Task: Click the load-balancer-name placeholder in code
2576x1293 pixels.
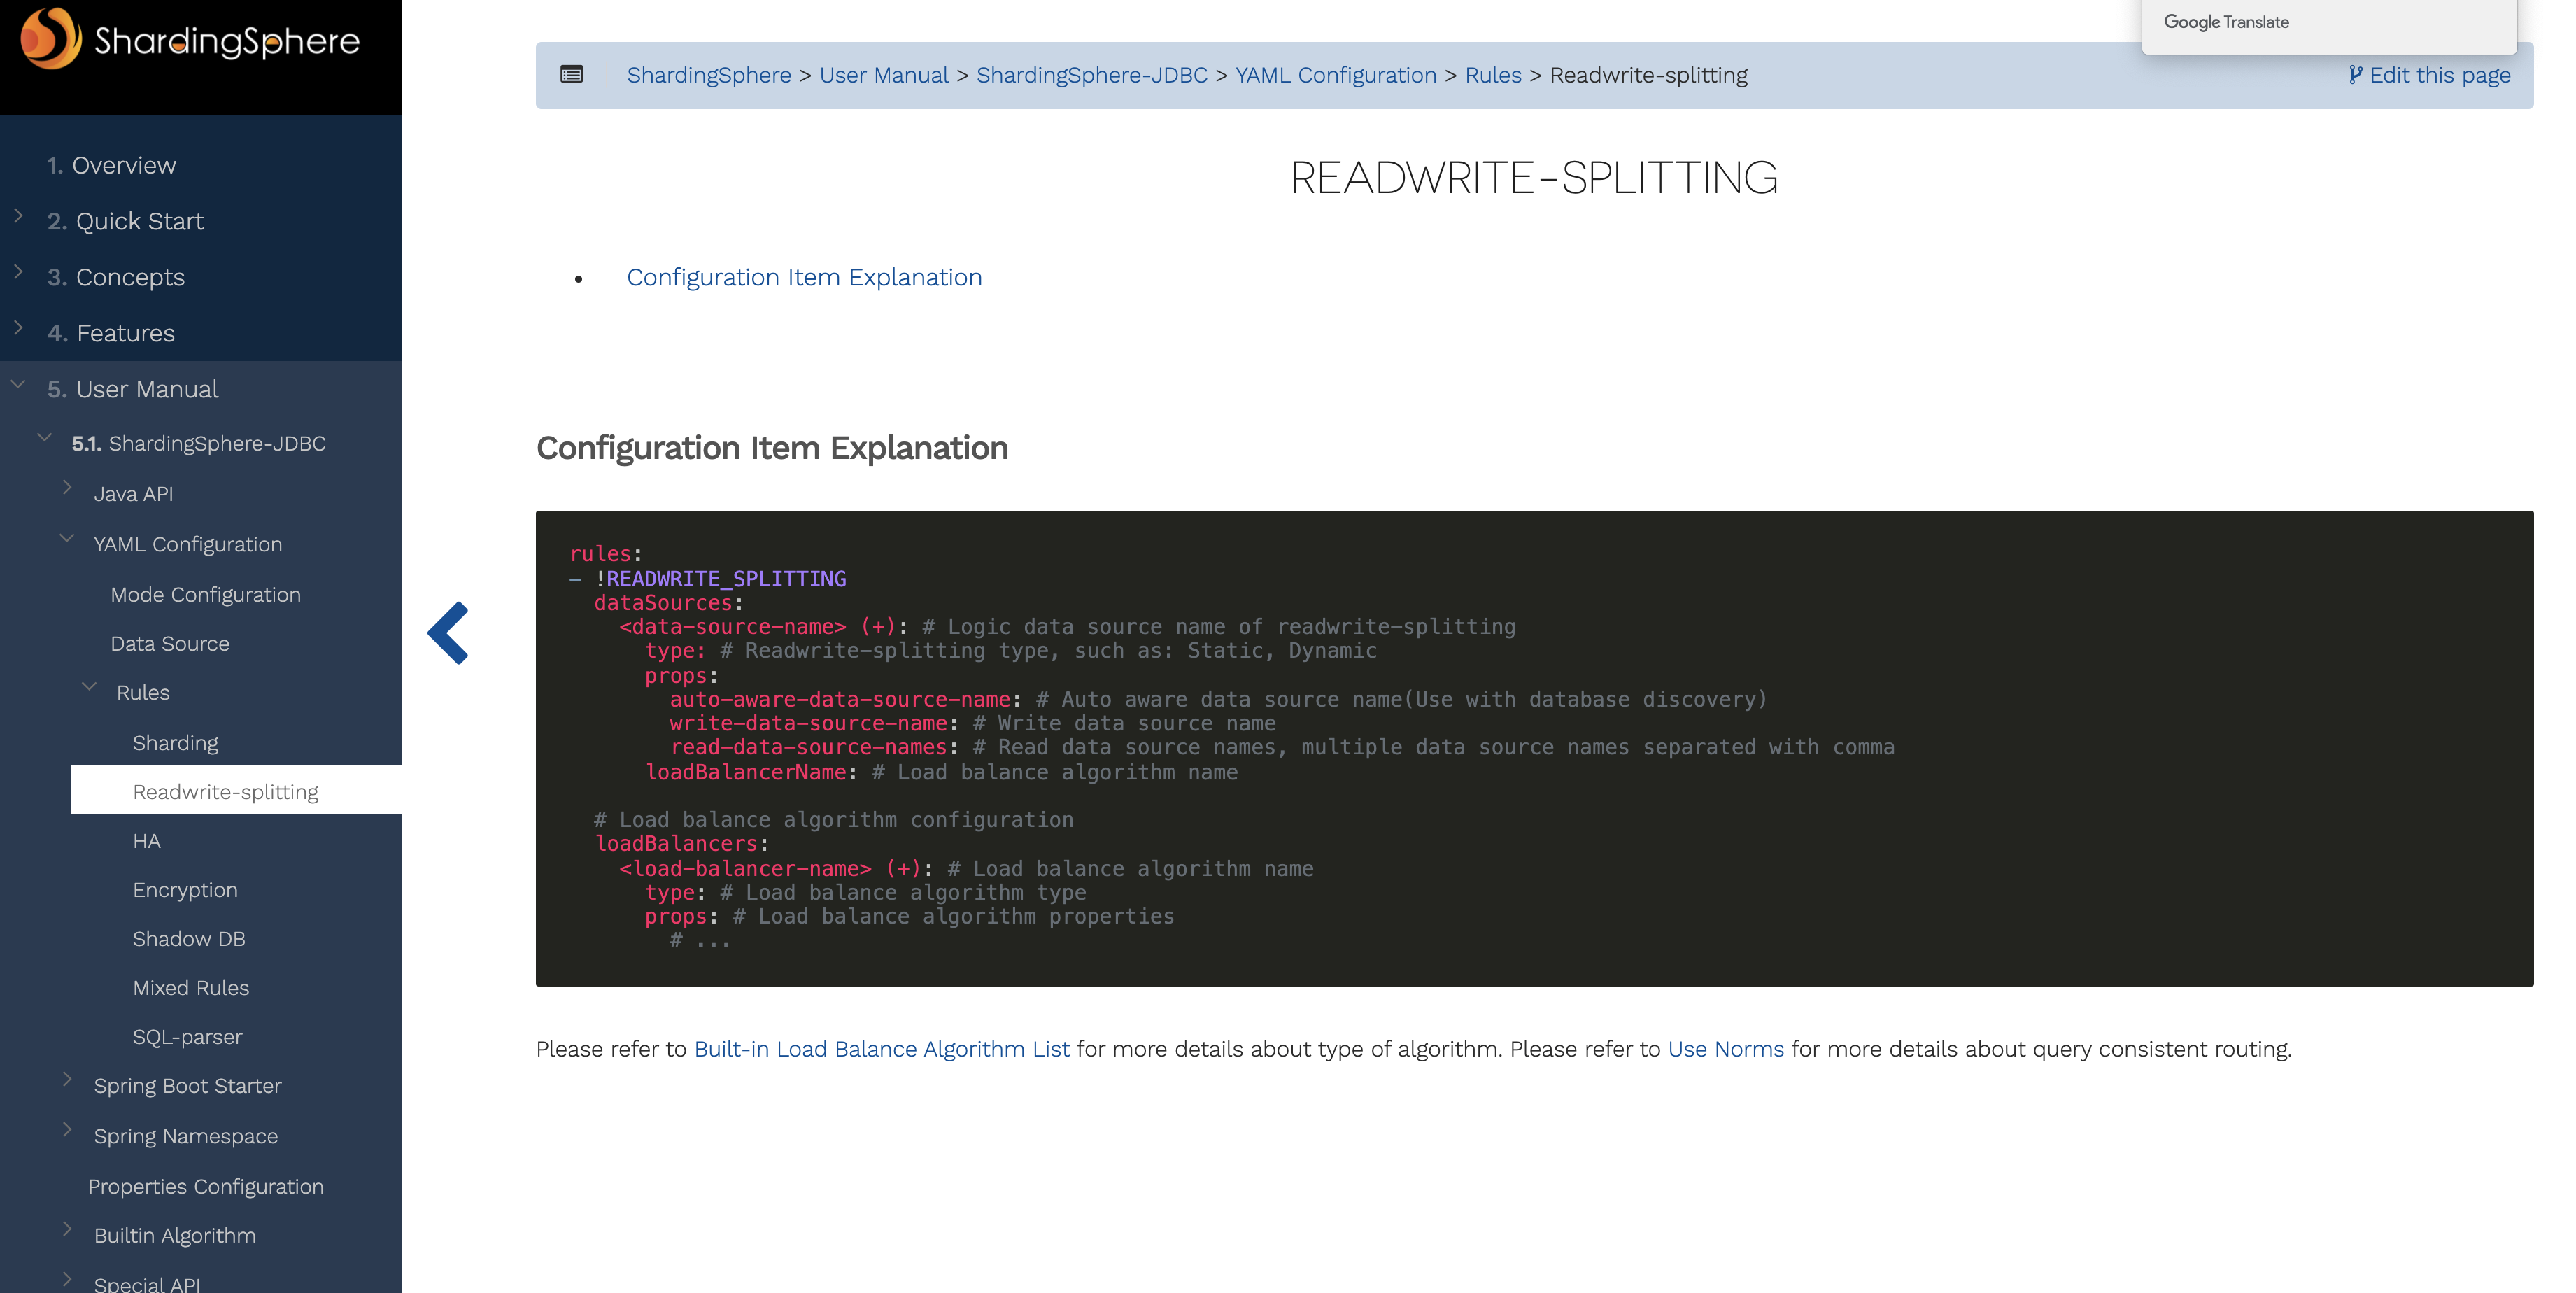Action: (x=746, y=869)
